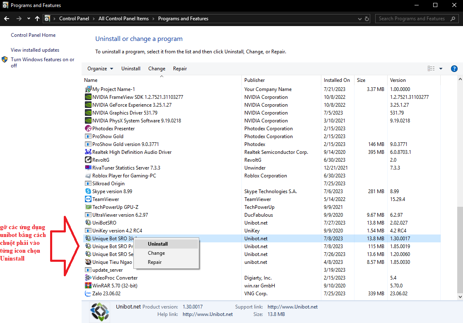This screenshot has width=463, height=323.
Task: Click the RivaTuner Statistics Server icon
Action: coord(88,168)
